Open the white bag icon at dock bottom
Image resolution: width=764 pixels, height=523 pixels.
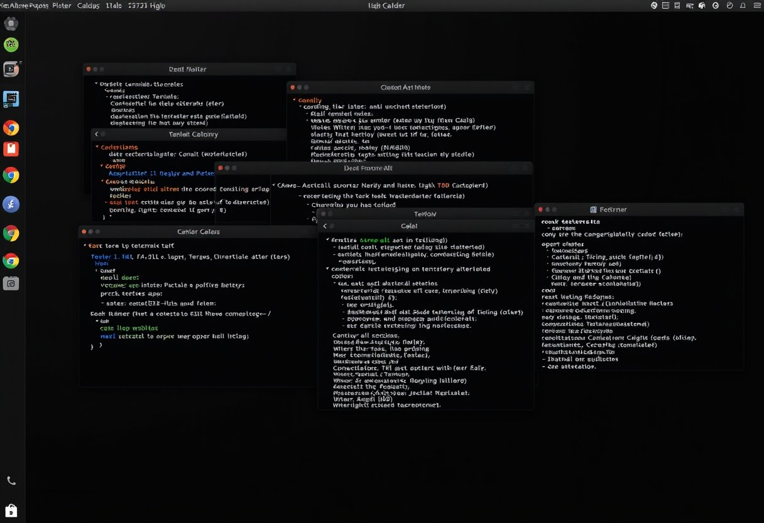click(11, 510)
